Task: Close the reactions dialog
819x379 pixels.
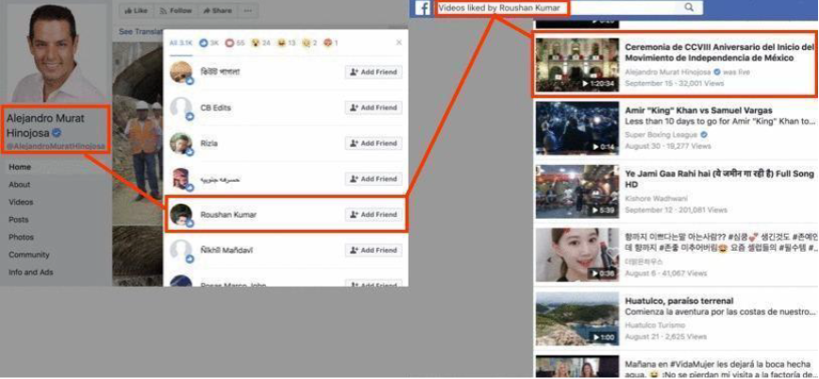Action: pyautogui.click(x=399, y=42)
